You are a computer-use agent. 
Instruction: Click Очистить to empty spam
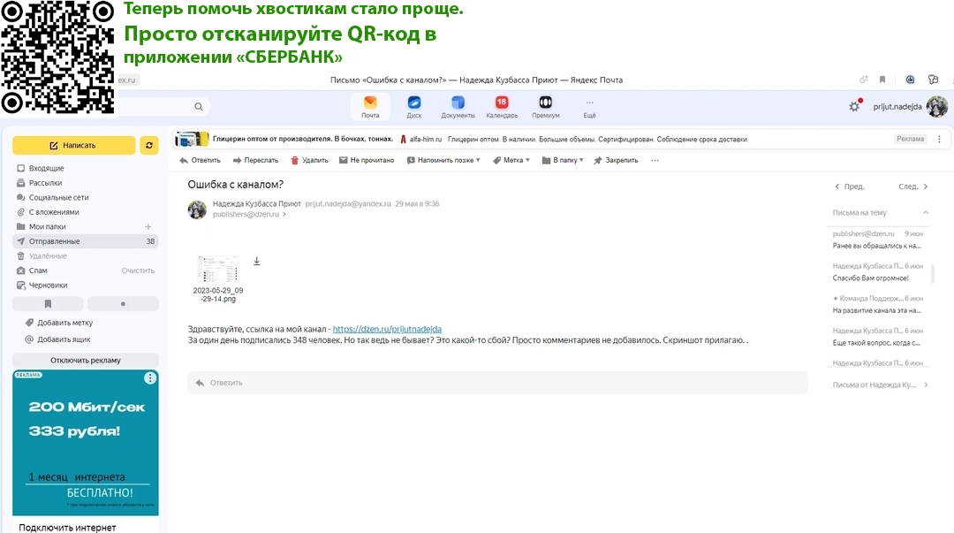(x=138, y=270)
